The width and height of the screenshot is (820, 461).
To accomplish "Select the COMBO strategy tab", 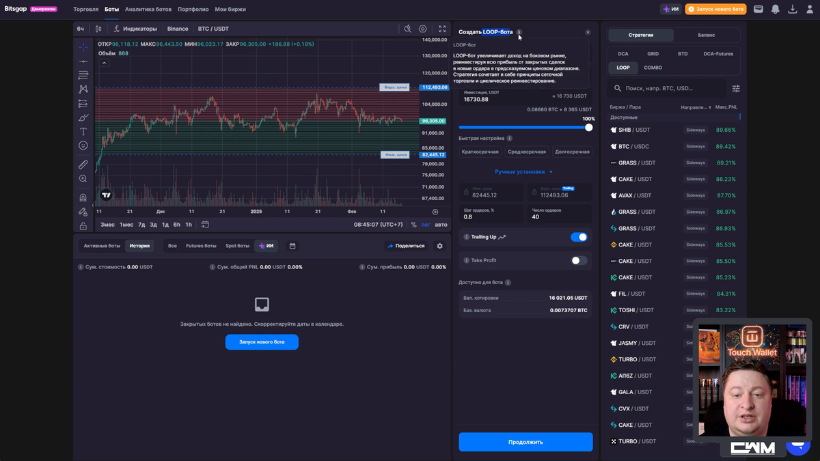I will (653, 68).
